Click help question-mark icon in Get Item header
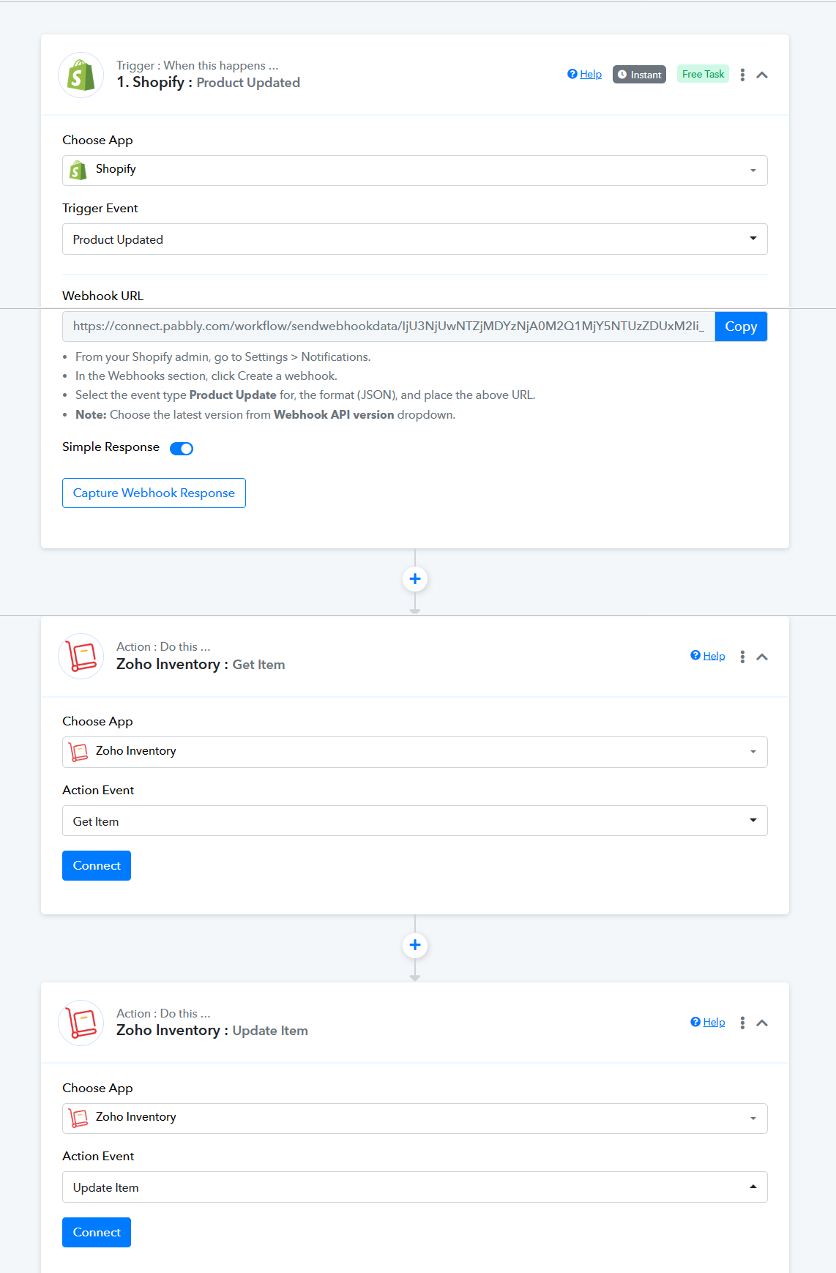This screenshot has height=1273, width=836. pos(695,655)
